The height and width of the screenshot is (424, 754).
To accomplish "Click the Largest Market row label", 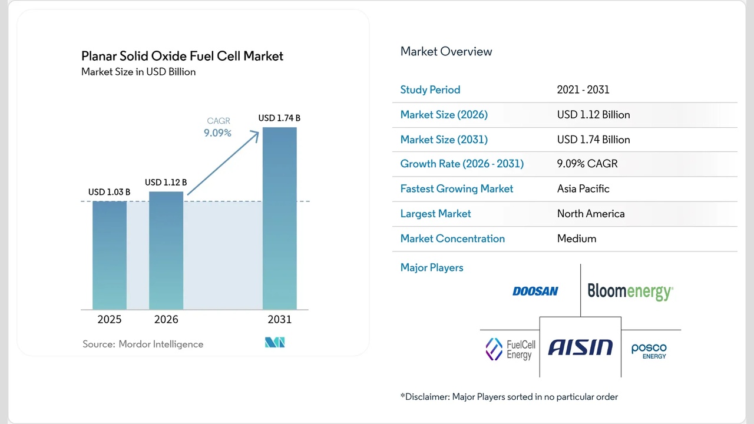I will [435, 214].
